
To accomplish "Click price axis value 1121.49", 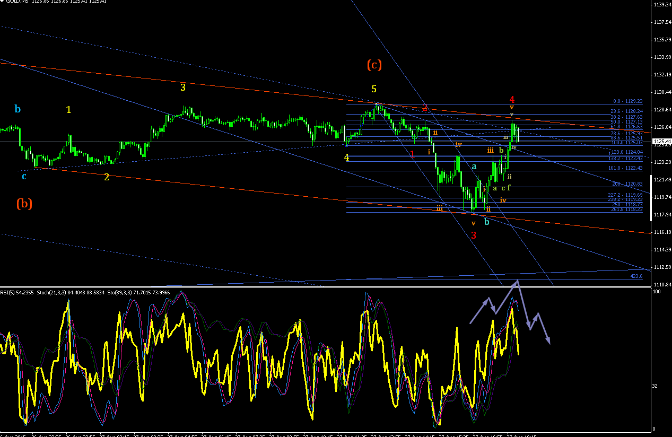I will pyautogui.click(x=662, y=180).
